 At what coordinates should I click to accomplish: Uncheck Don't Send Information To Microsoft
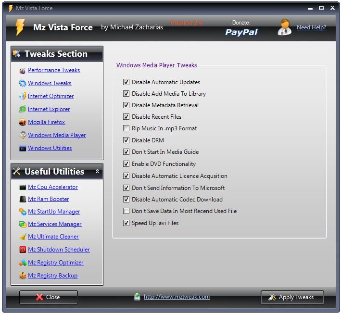(x=126, y=188)
